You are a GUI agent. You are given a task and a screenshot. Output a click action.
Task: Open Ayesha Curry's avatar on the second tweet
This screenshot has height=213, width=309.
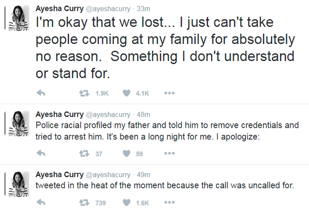click(x=19, y=123)
